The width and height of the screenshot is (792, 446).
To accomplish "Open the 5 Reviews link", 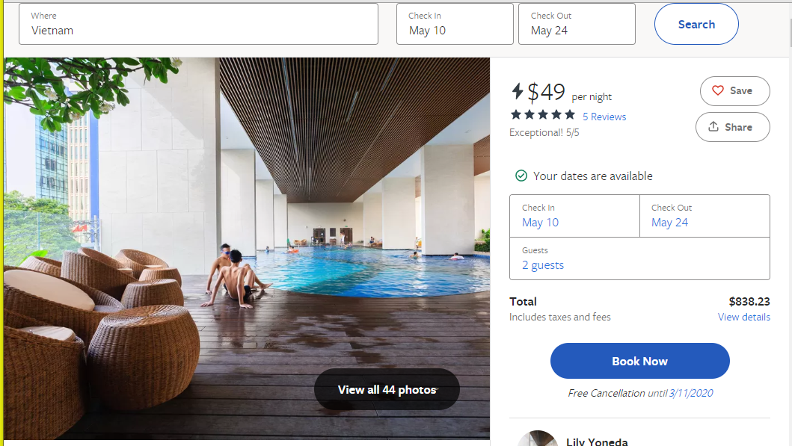I will tap(604, 117).
